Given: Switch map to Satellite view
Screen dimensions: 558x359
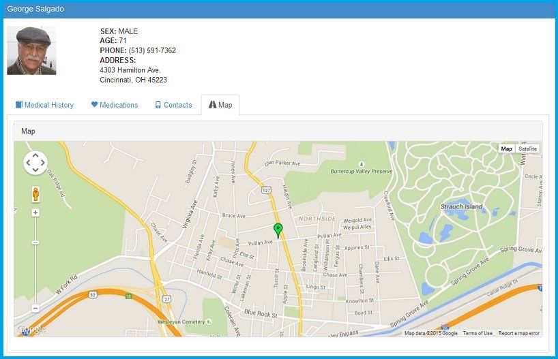Looking at the screenshot, I should point(527,149).
